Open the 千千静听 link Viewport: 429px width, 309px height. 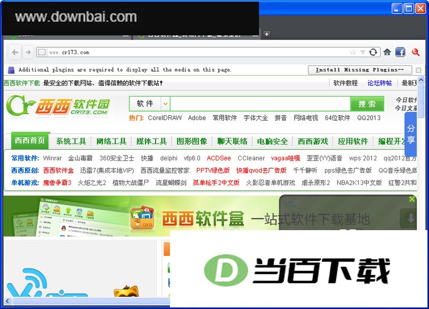tap(305, 171)
